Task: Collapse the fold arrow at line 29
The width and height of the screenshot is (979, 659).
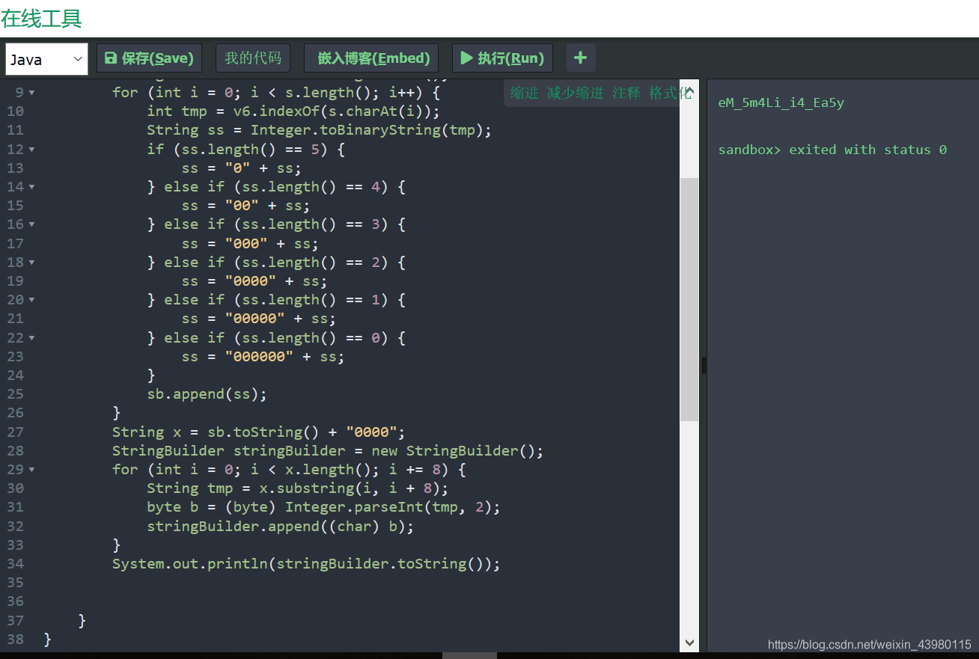Action: [x=31, y=470]
